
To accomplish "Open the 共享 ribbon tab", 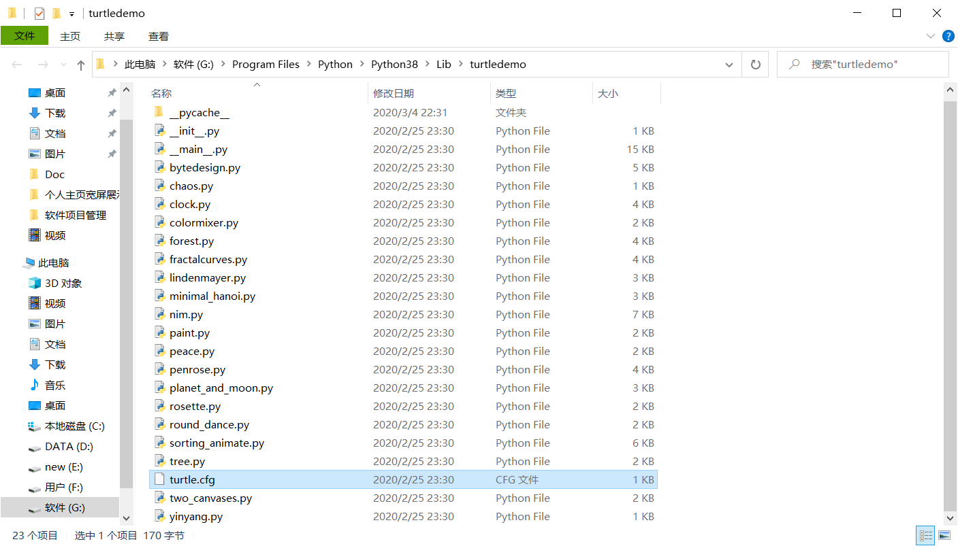I will pos(114,36).
